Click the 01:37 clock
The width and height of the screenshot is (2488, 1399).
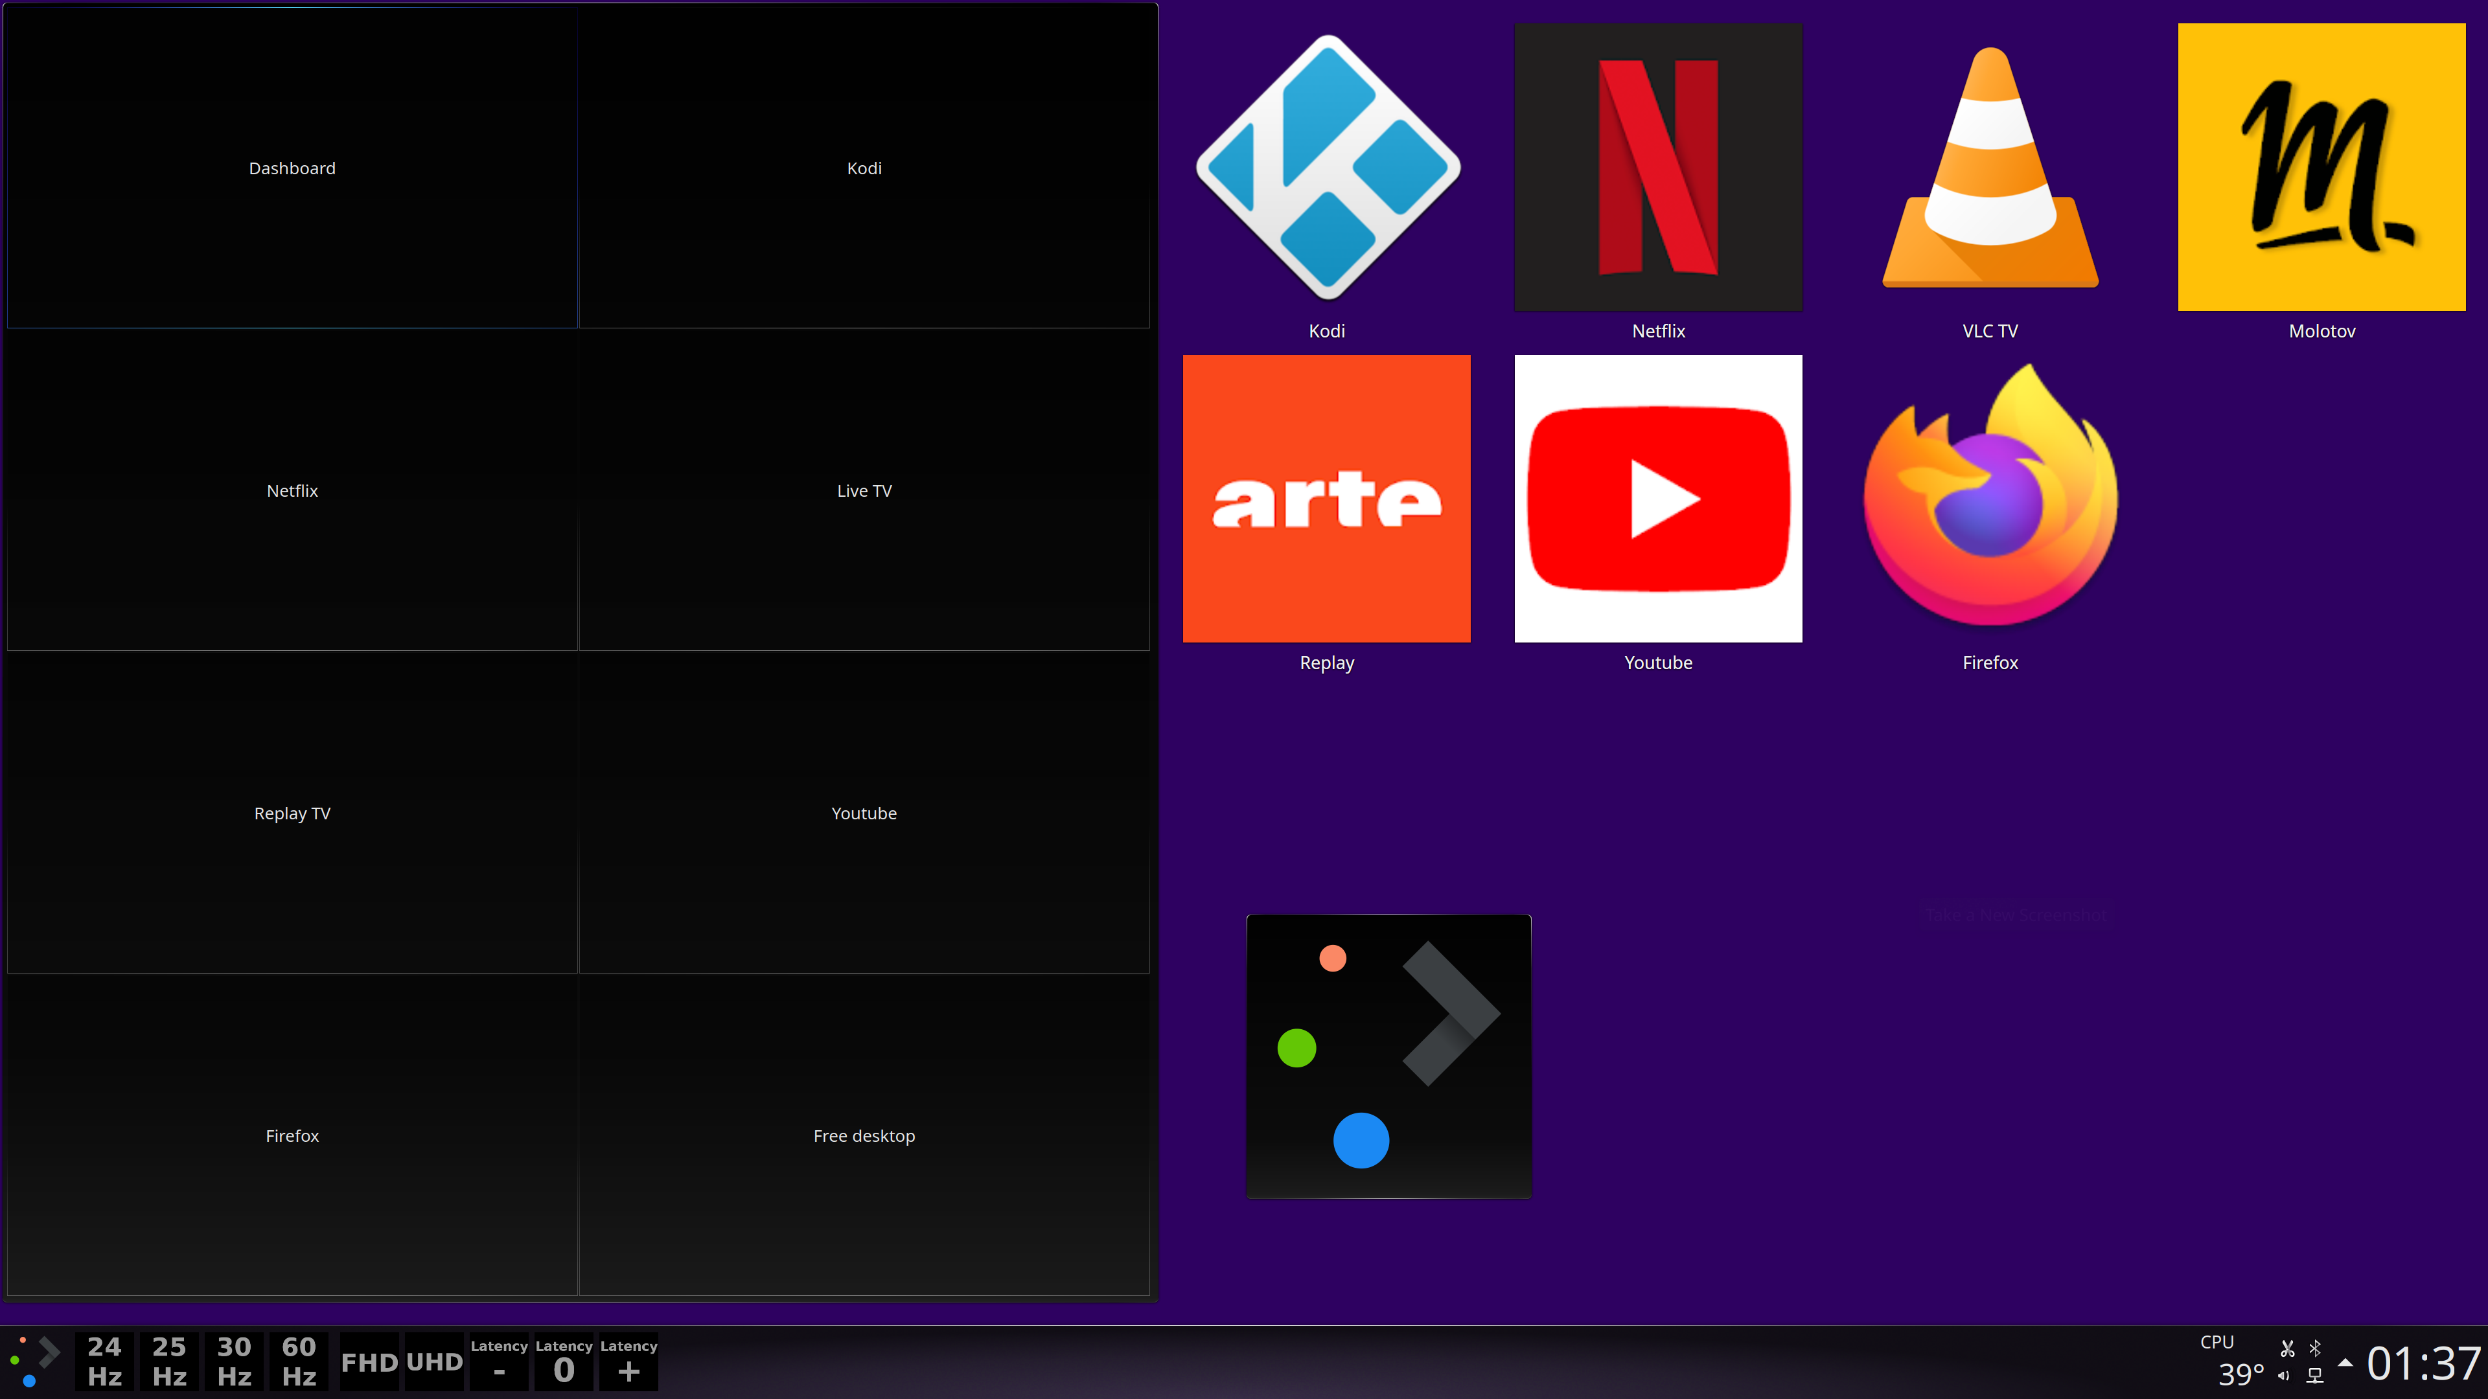click(2423, 1363)
